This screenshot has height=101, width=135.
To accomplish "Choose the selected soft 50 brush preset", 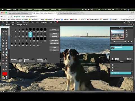I will 30,35.
